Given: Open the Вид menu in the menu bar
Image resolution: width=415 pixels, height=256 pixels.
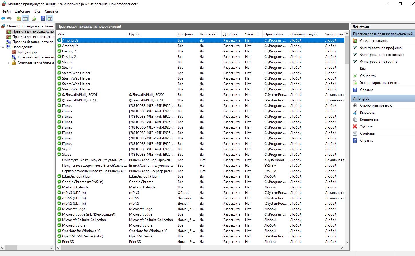Looking at the screenshot, I should pyautogui.click(x=37, y=11).
